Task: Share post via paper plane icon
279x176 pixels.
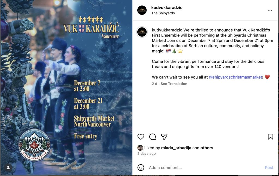Action: tap(164, 137)
